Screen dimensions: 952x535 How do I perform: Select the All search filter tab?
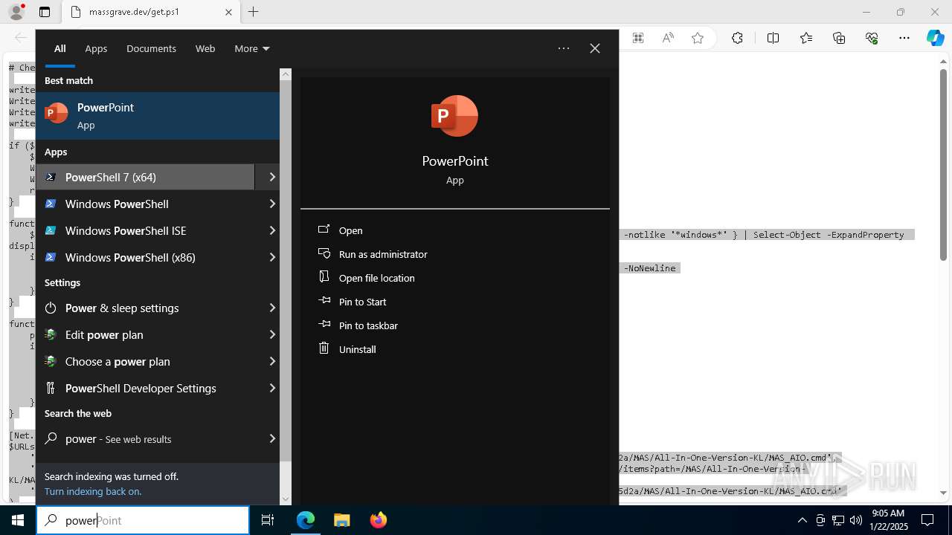point(60,48)
